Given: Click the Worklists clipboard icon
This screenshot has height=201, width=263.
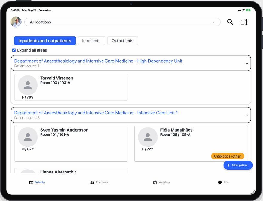Looking at the screenshot, I should click(x=155, y=182).
